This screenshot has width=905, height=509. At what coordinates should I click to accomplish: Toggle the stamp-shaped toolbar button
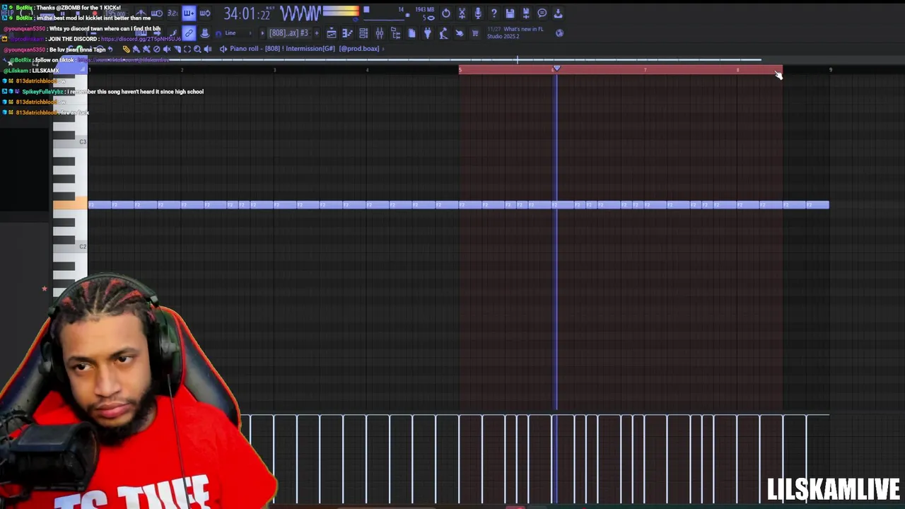(x=205, y=33)
